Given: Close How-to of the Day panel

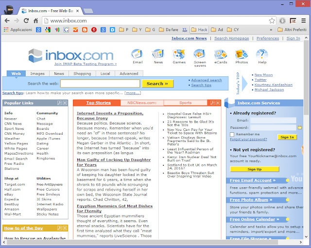Looking at the screenshot, I should tap(65, 228).
